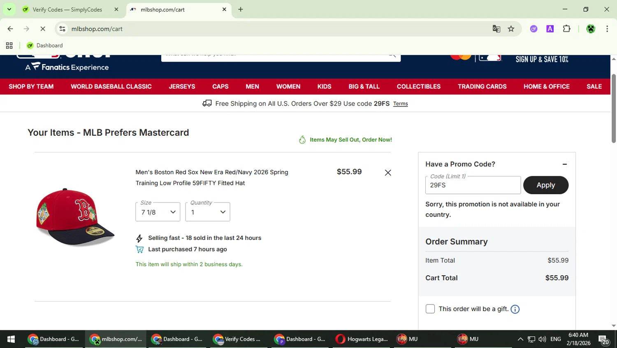
Task: Open Trading Cards menu
Action: pos(482,87)
